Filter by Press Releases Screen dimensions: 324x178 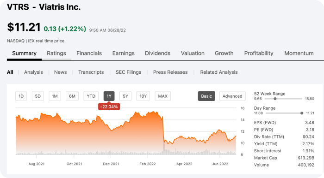pos(170,72)
